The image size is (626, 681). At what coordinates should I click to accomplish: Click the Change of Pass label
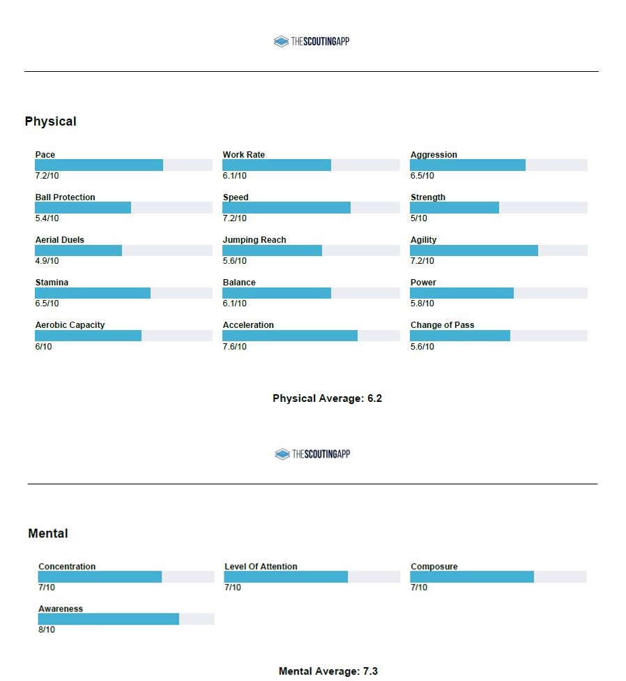tap(442, 325)
